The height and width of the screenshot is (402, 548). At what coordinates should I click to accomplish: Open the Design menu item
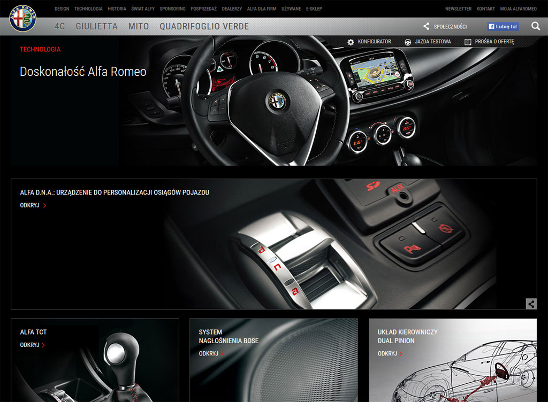coord(62,9)
